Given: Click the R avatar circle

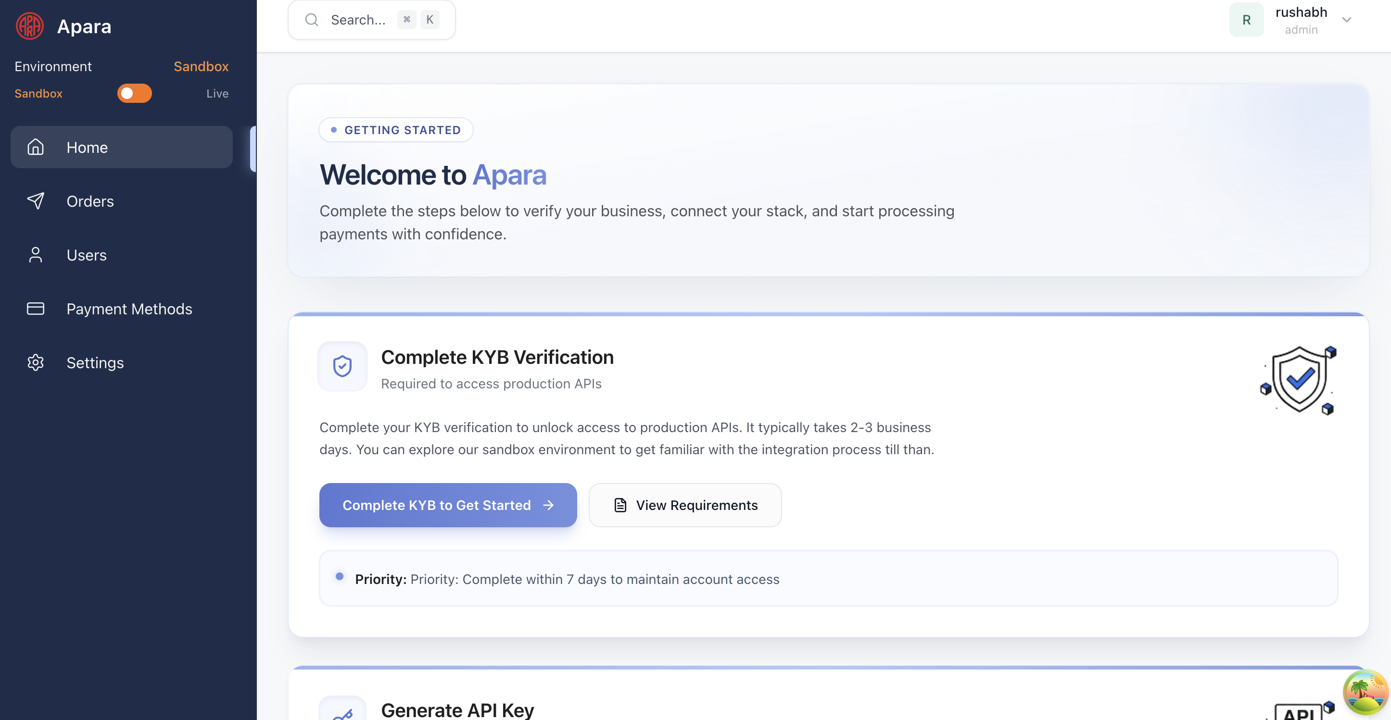Looking at the screenshot, I should [1246, 19].
